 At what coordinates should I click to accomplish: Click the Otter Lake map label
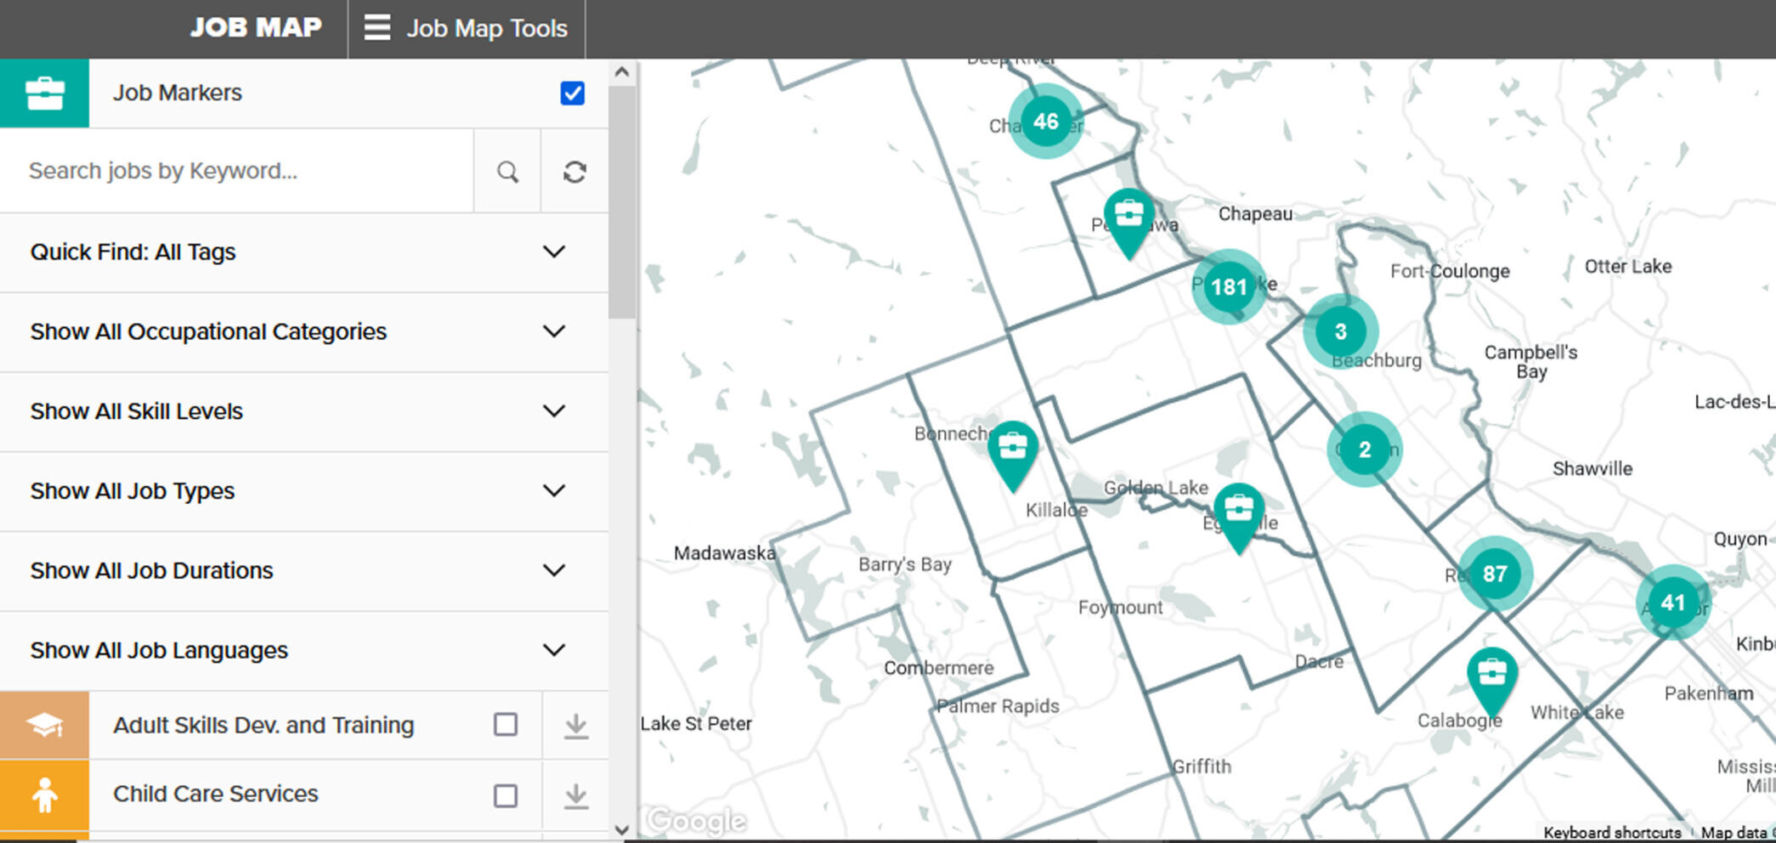click(x=1628, y=267)
